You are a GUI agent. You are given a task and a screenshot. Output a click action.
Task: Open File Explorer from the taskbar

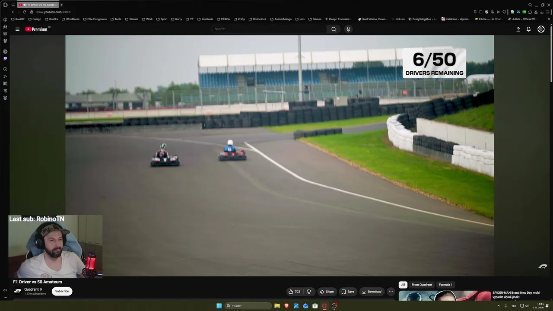point(277,306)
